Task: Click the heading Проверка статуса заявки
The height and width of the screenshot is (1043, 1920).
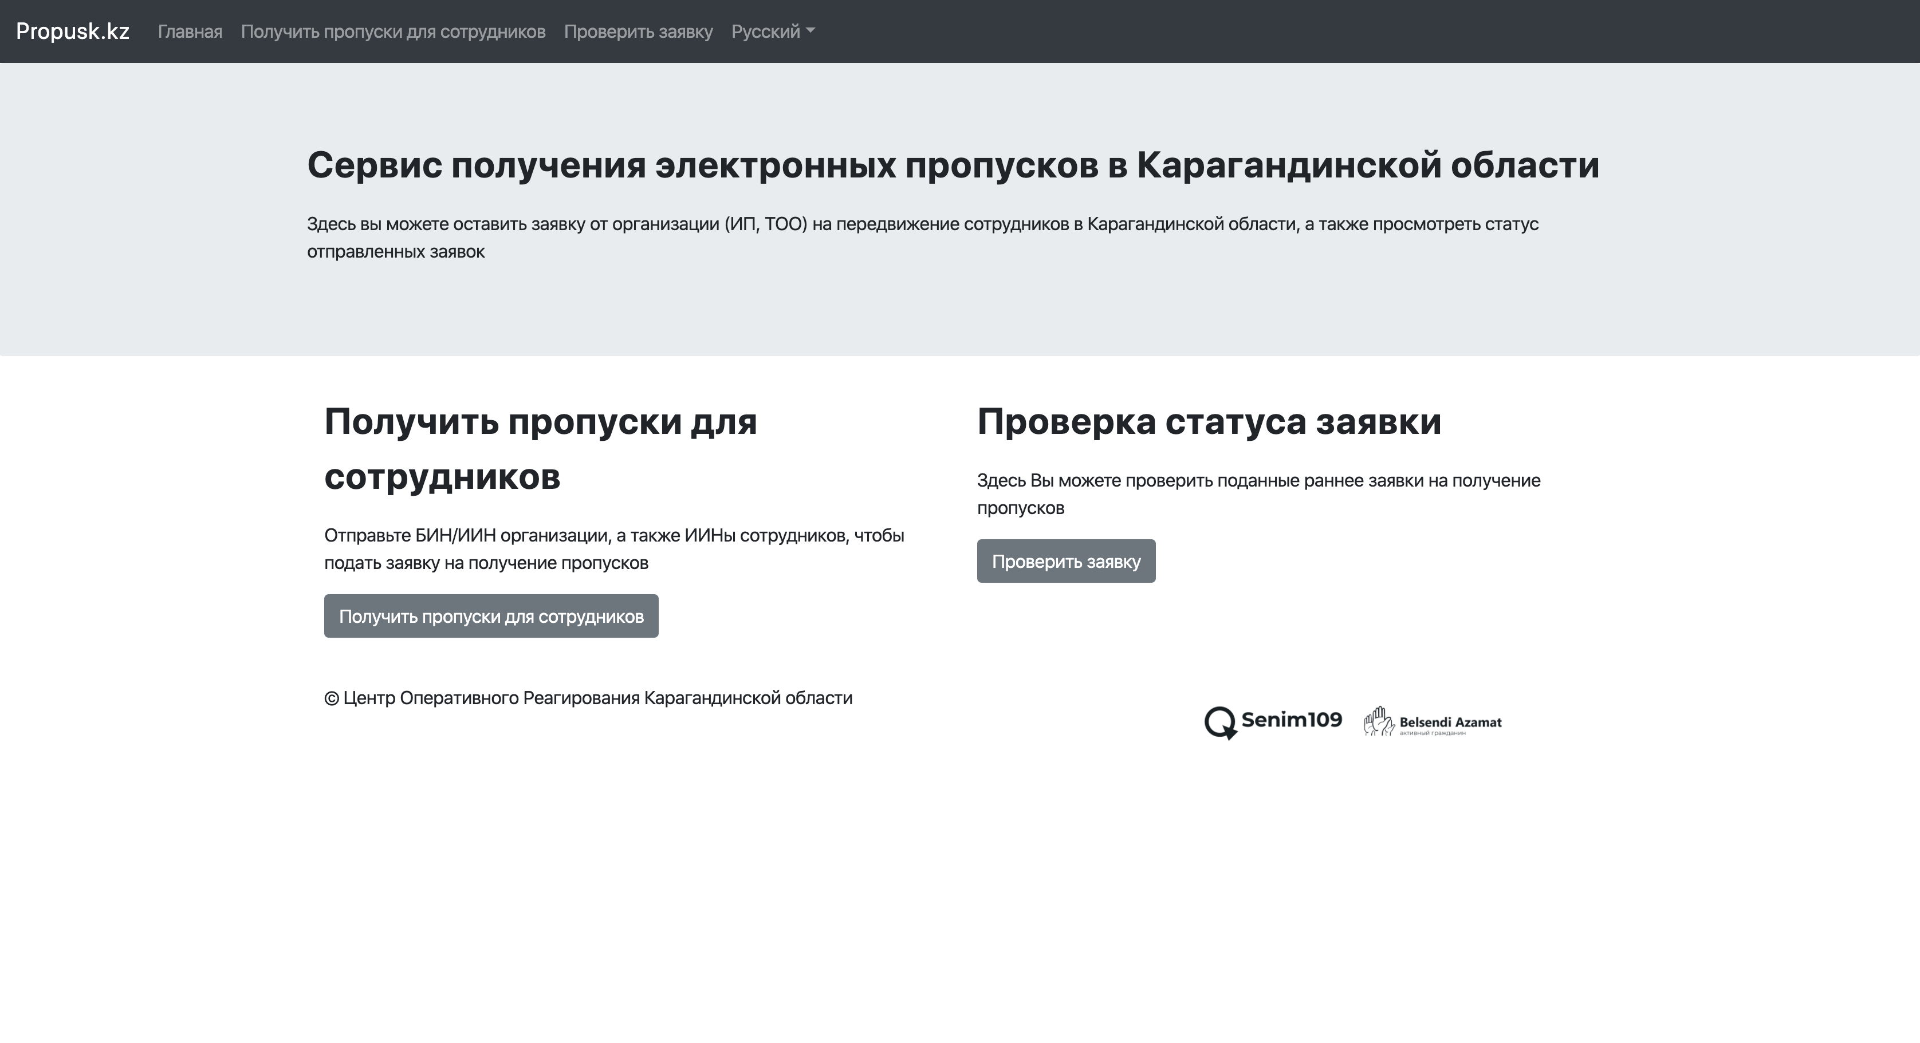Action: [1209, 422]
